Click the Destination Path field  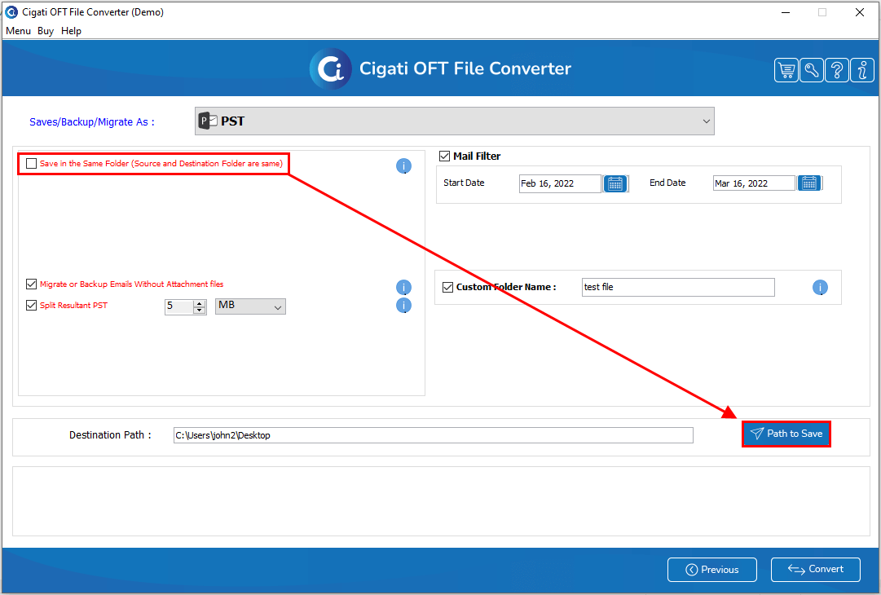click(434, 435)
